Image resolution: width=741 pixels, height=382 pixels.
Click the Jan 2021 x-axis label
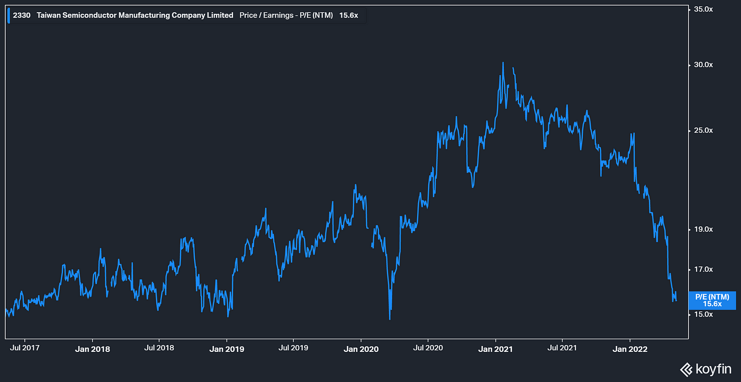[x=495, y=349]
